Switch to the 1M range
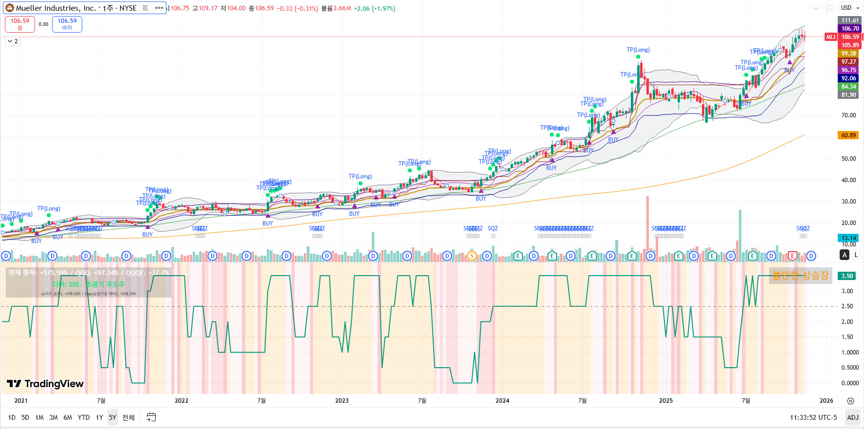This screenshot has height=430, width=864. (x=39, y=417)
